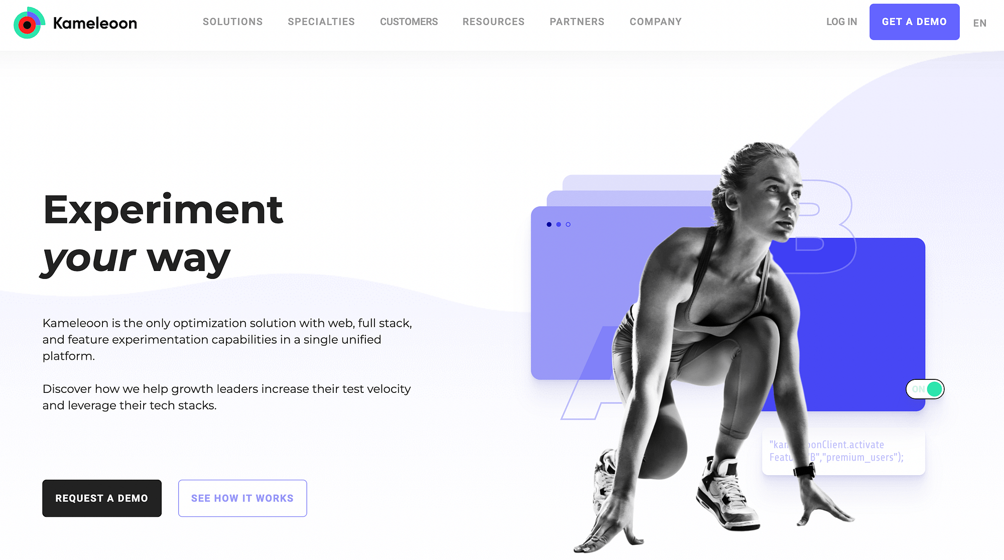Expand the SPECIALTIES navigation menu
The height and width of the screenshot is (560, 1004).
(x=321, y=22)
